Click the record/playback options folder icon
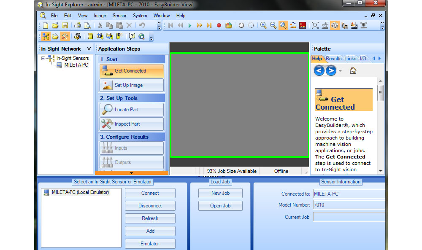 tap(228, 26)
